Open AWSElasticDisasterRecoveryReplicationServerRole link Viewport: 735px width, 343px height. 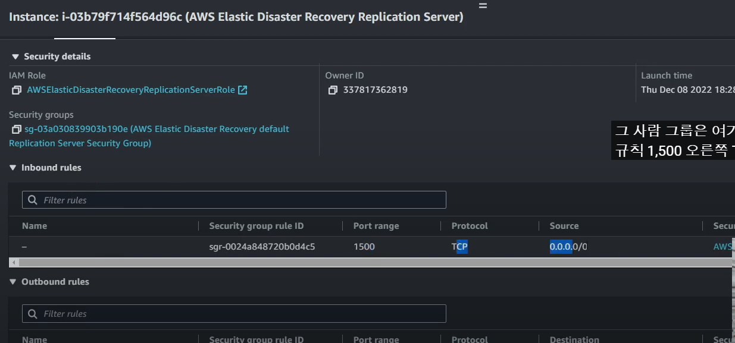131,90
